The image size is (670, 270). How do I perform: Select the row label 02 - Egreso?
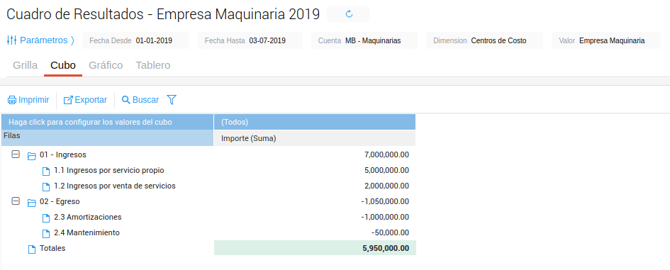[60, 202]
